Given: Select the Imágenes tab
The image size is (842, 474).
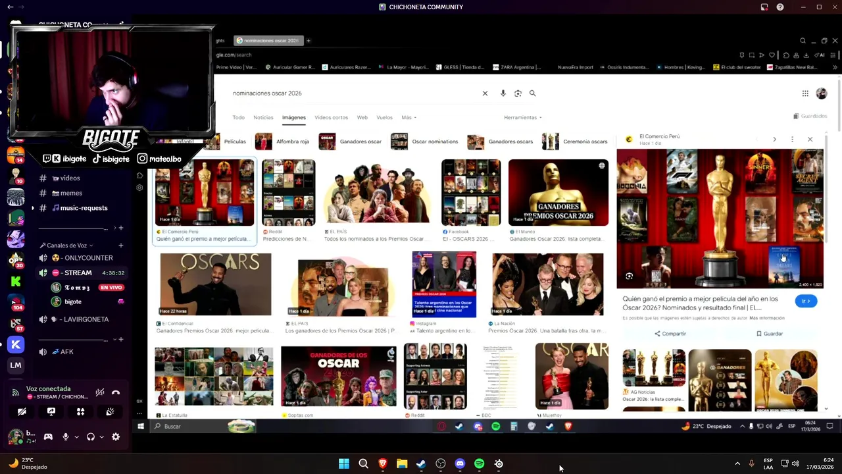Looking at the screenshot, I should [294, 117].
